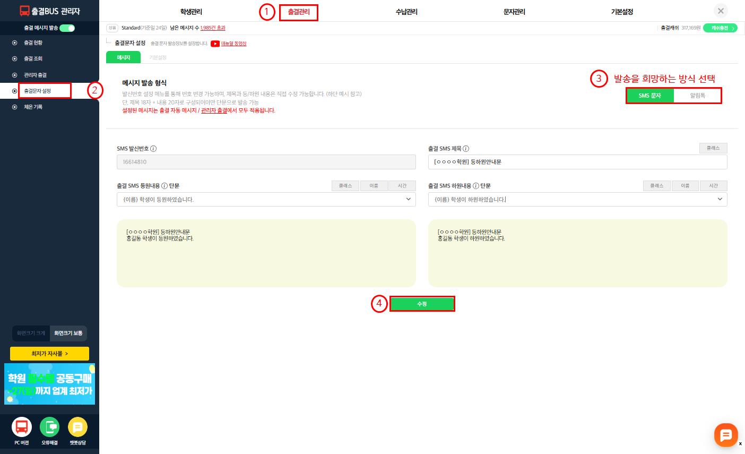Click the PC 버전 bus icon
The image size is (745, 454).
tap(22, 427)
